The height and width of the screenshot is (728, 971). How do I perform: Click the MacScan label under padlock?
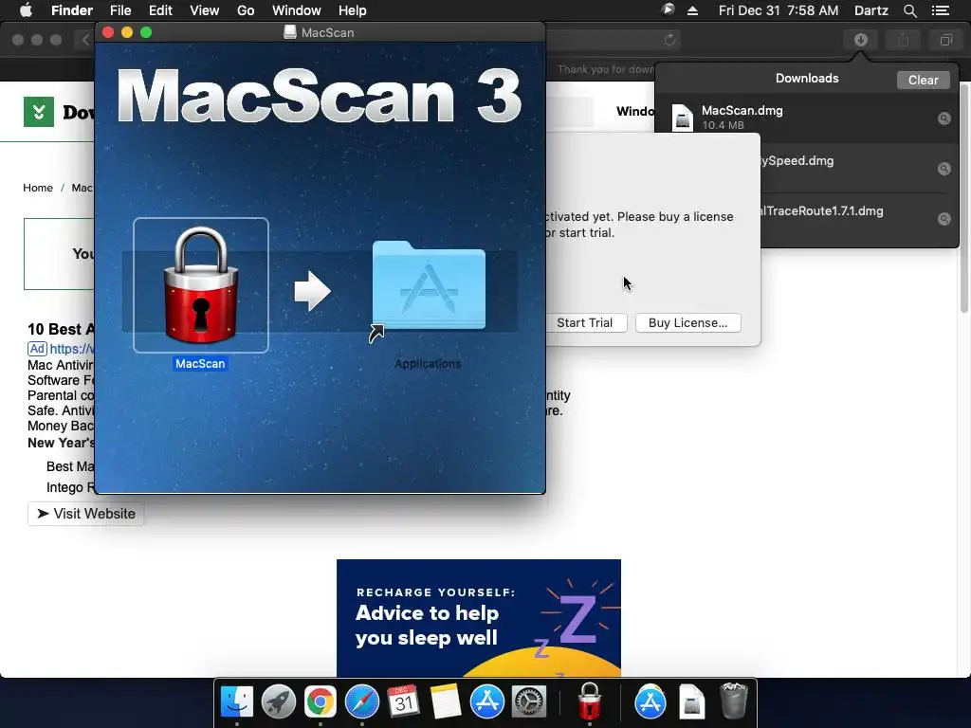pyautogui.click(x=200, y=363)
